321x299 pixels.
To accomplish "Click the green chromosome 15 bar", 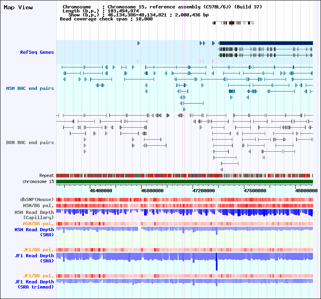I will 185,182.
